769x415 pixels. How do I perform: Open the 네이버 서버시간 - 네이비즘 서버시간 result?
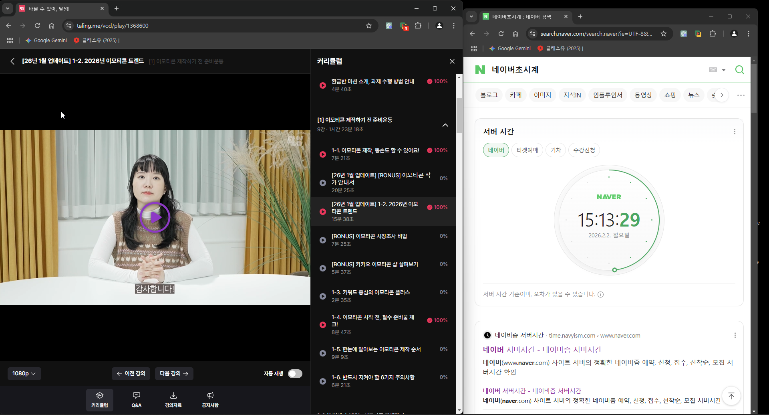(542, 350)
